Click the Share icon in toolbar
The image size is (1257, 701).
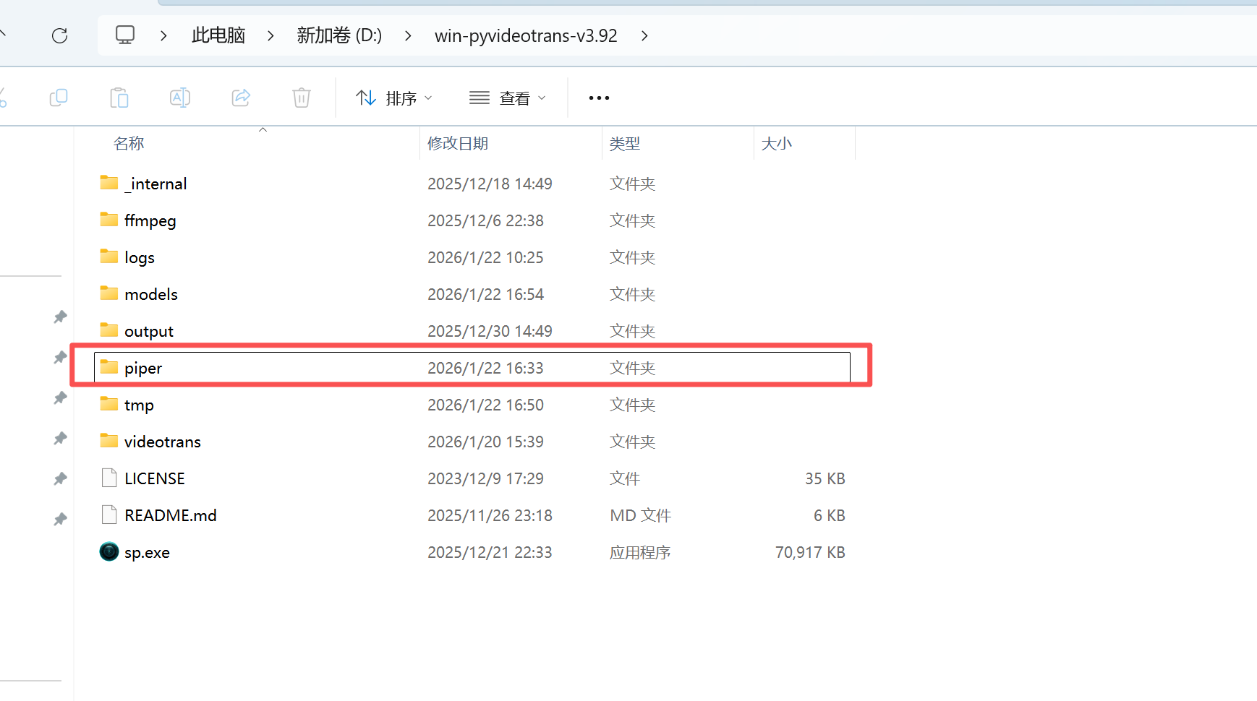[241, 98]
